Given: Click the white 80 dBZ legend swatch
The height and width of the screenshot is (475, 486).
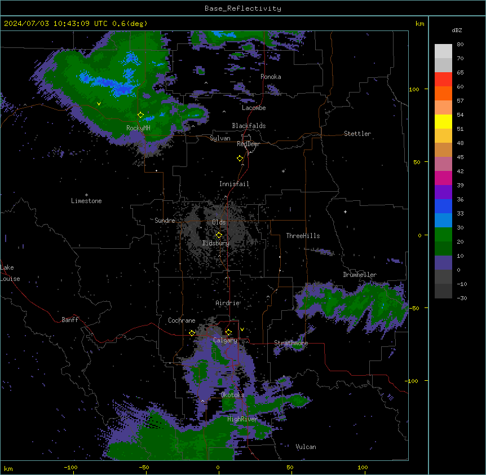Looking at the screenshot, I should [443, 51].
